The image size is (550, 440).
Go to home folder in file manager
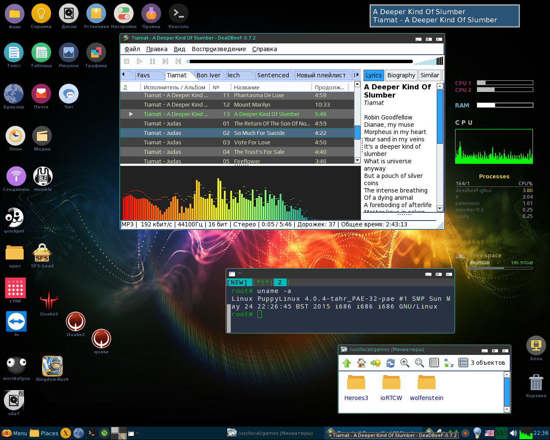(x=361, y=363)
